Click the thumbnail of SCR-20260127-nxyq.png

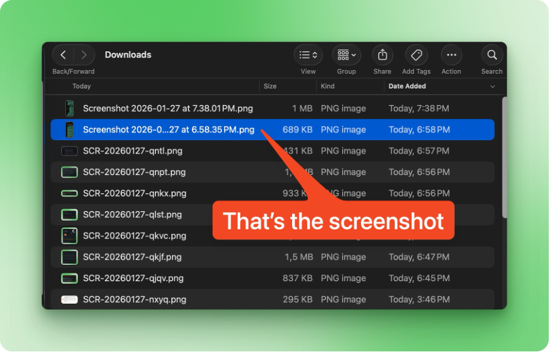tap(69, 300)
